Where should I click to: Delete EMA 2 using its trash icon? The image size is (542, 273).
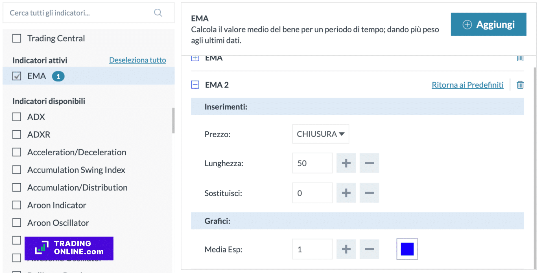[x=521, y=84]
